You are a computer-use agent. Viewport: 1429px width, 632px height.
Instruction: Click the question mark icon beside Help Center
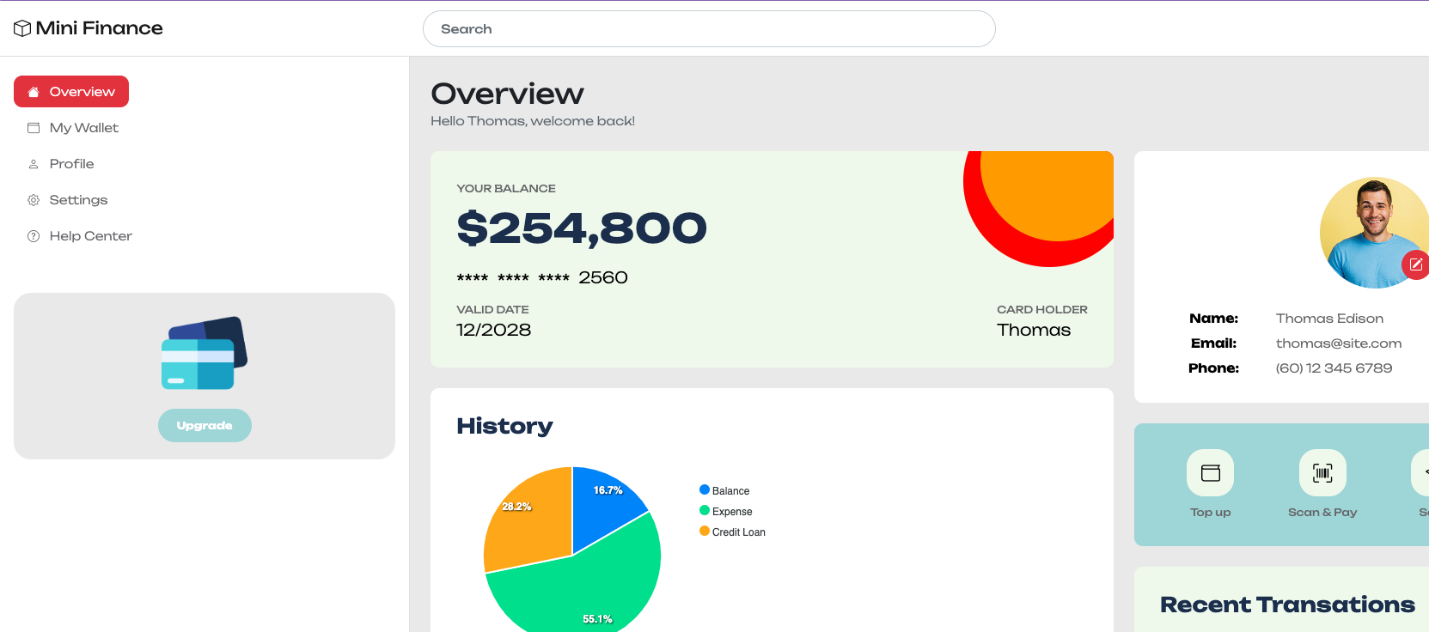tap(34, 236)
